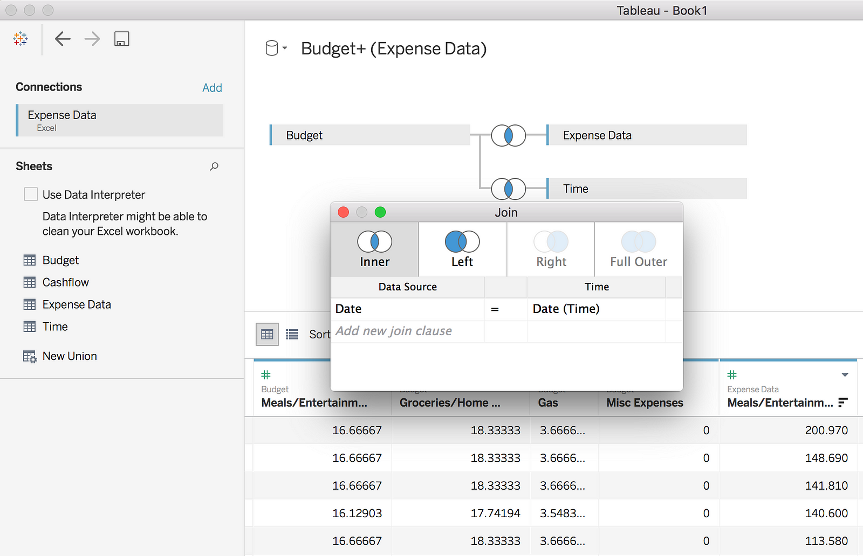Click the Budget+ (Expense Data) data source title
Image resolution: width=863 pixels, height=556 pixels.
pyautogui.click(x=394, y=48)
